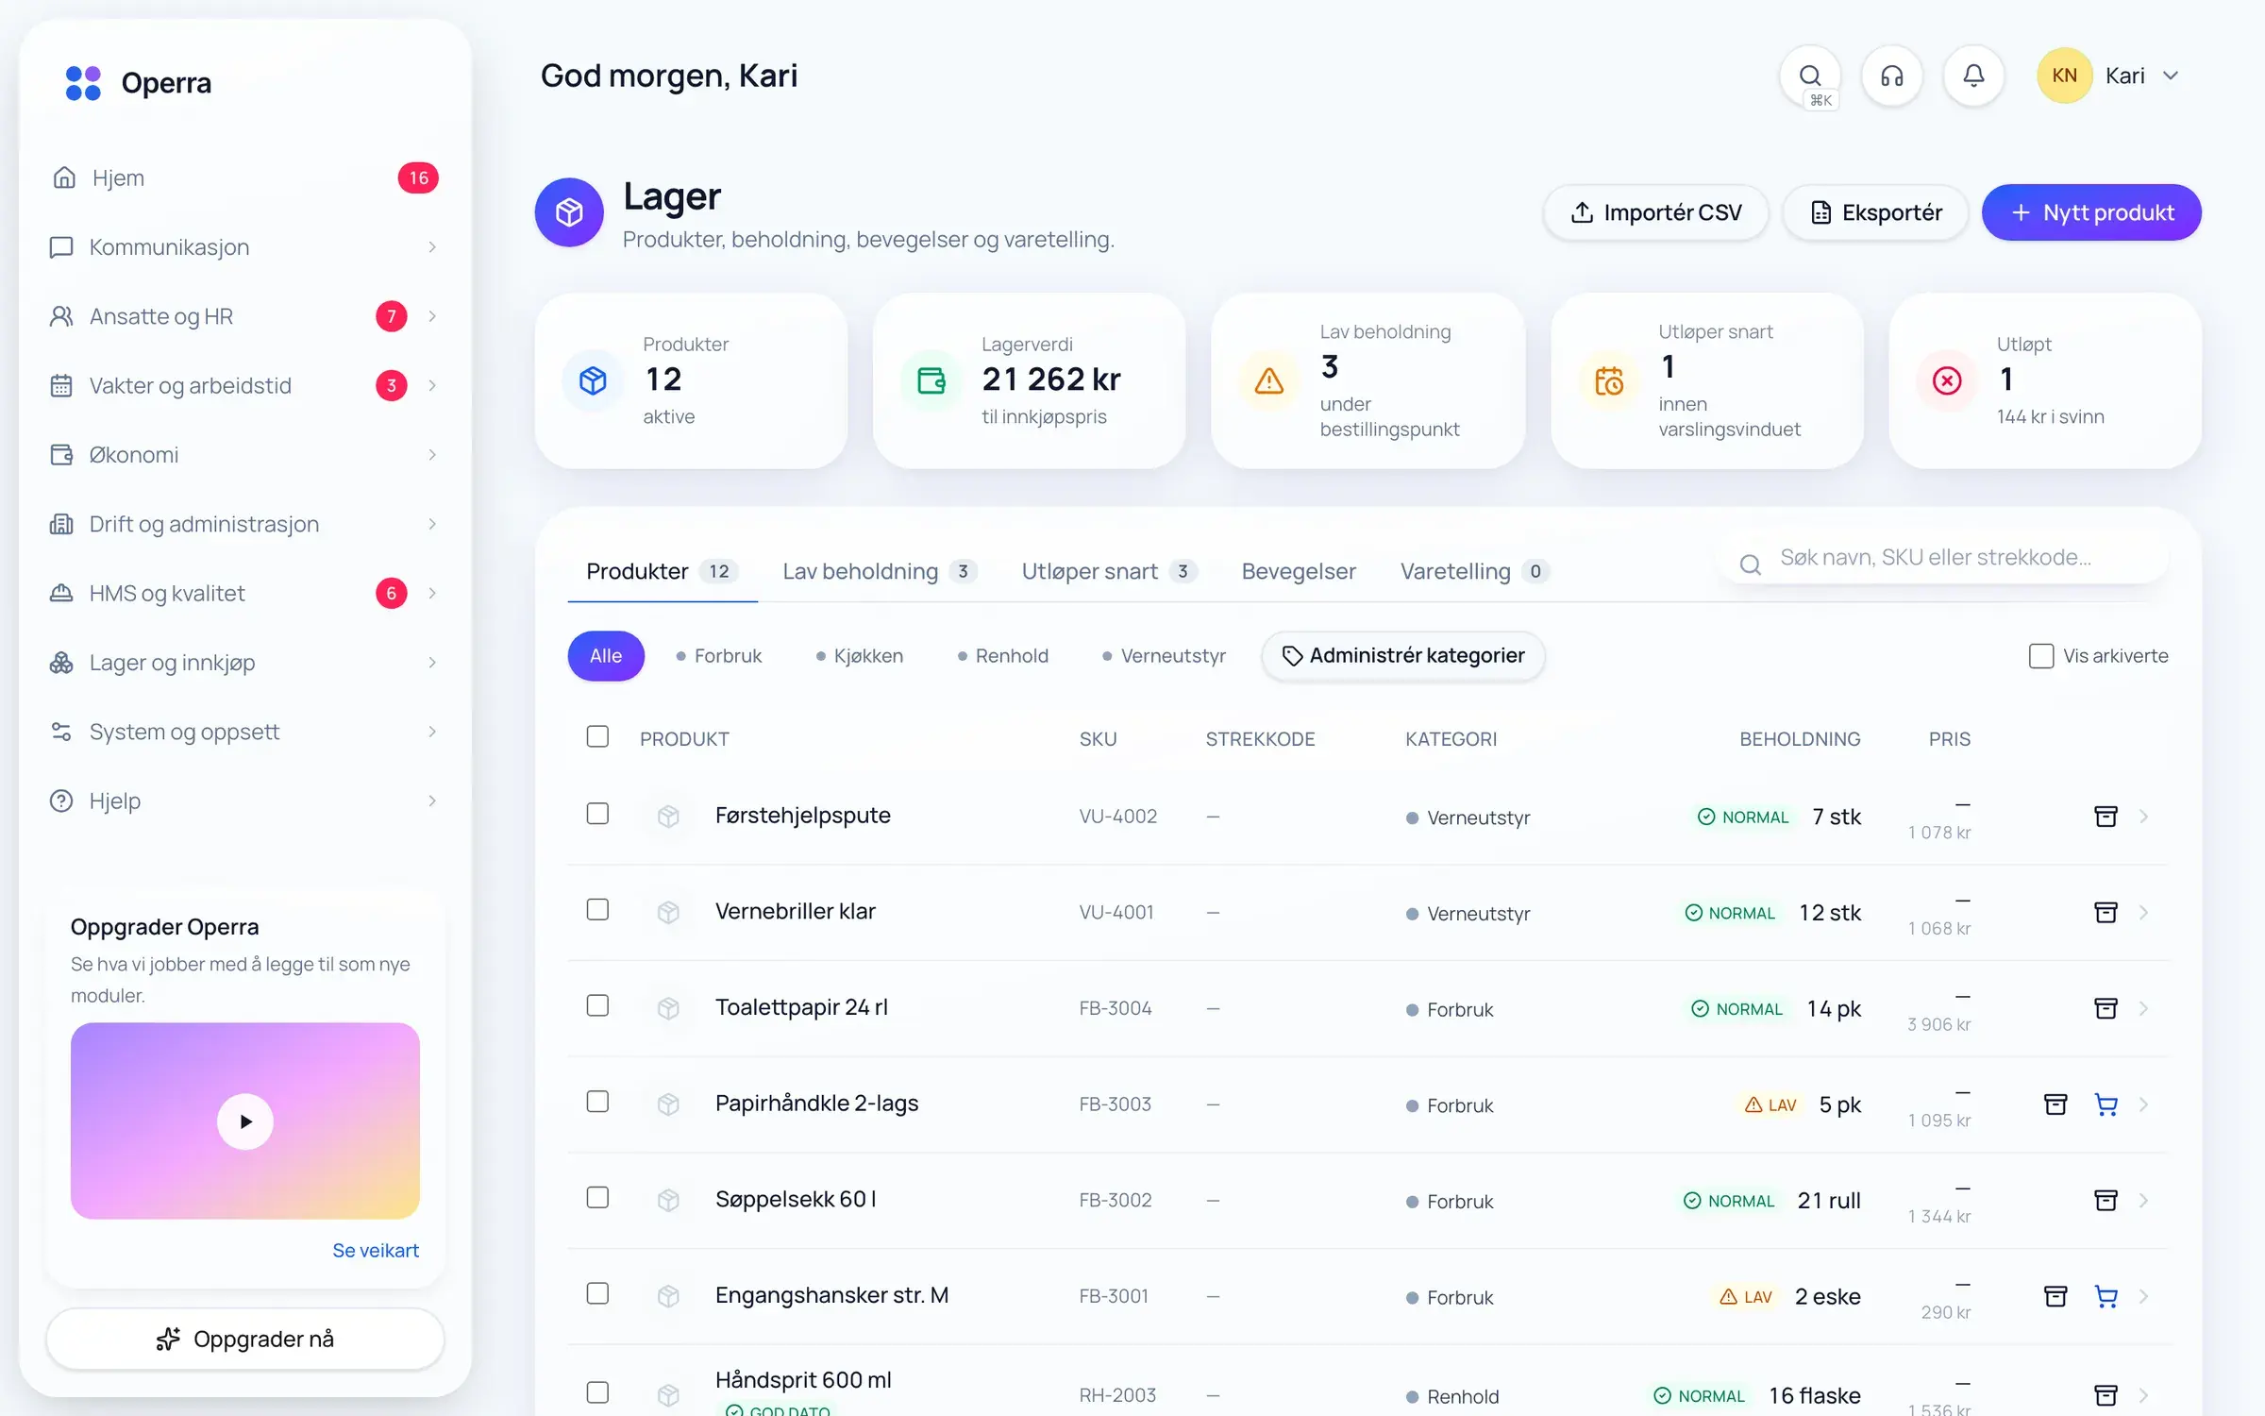Check the Engangshansker str. M row checkbox

point(597,1293)
